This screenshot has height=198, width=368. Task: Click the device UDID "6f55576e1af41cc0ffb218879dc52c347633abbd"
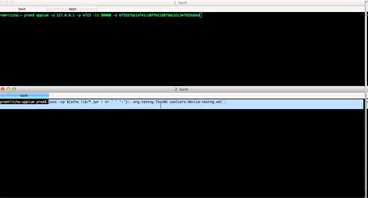(x=159, y=15)
